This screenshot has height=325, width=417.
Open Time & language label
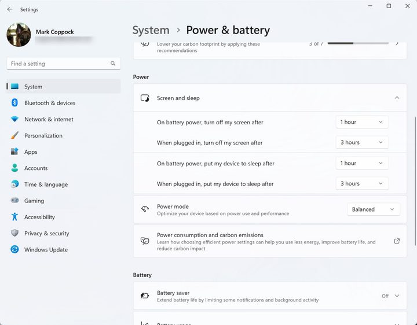pyautogui.click(x=46, y=184)
